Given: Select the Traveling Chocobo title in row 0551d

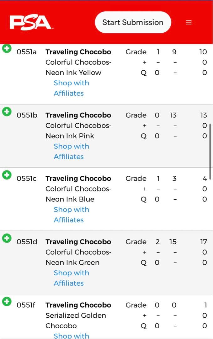Looking at the screenshot, I should (78, 242).
